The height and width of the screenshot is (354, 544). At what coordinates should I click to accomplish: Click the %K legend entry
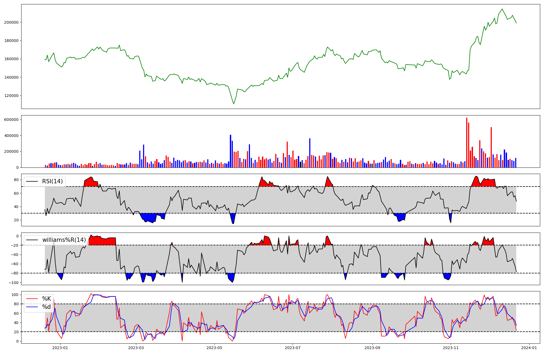tap(46, 299)
